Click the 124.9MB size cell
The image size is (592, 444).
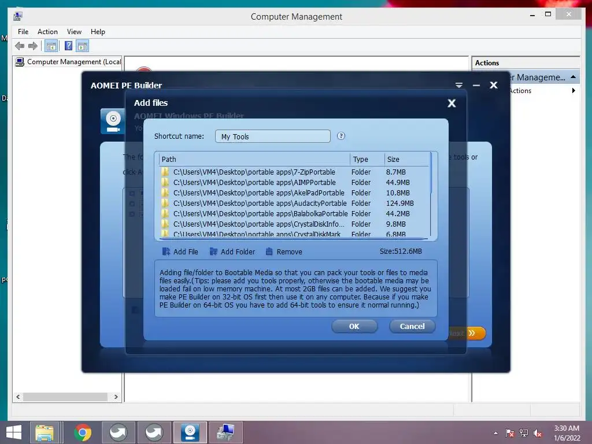click(399, 203)
